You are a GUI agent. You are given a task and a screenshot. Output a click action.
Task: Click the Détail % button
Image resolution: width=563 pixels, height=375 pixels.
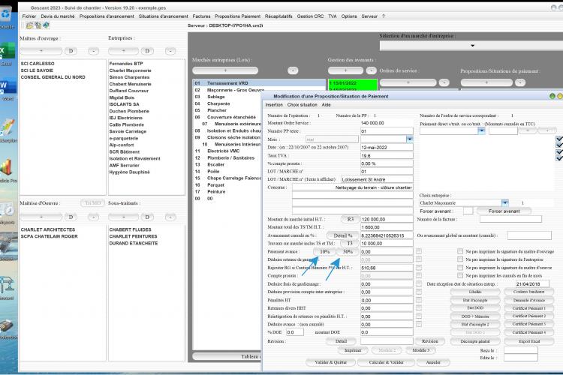tap(342, 235)
